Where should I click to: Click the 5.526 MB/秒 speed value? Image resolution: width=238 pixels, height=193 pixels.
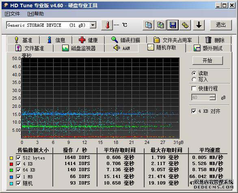pos(208,163)
